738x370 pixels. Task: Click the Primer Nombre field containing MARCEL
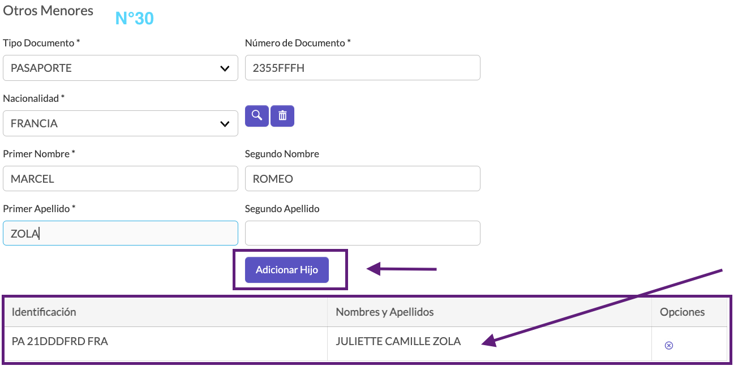coord(121,179)
